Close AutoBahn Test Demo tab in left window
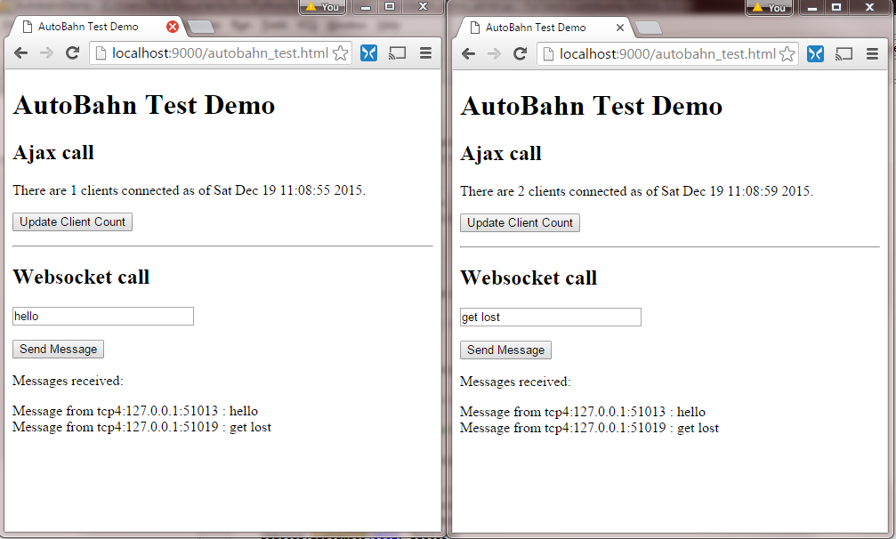896x539 pixels. point(172,27)
